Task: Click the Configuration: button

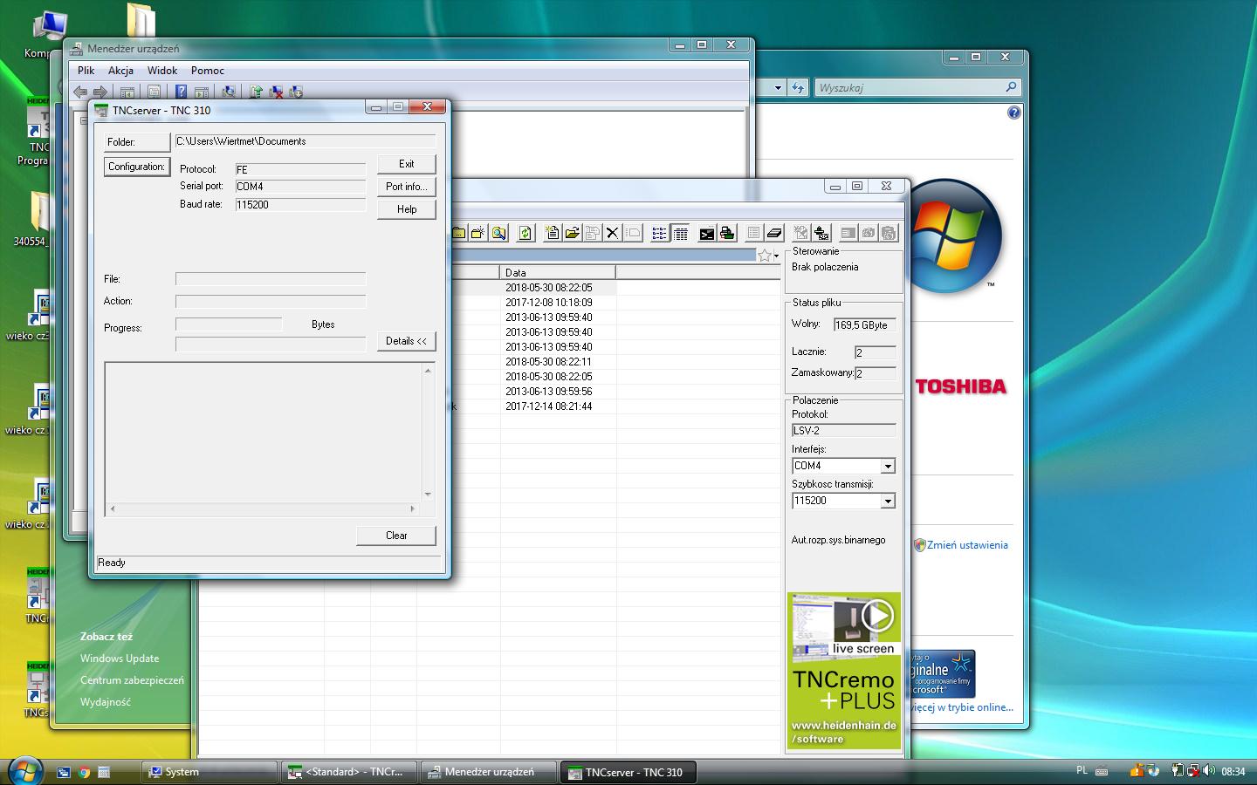Action: pyautogui.click(x=136, y=167)
